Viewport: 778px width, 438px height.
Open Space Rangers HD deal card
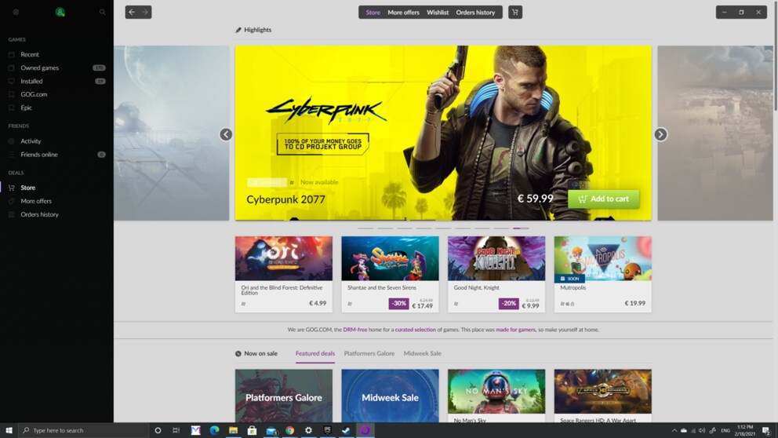(603, 396)
